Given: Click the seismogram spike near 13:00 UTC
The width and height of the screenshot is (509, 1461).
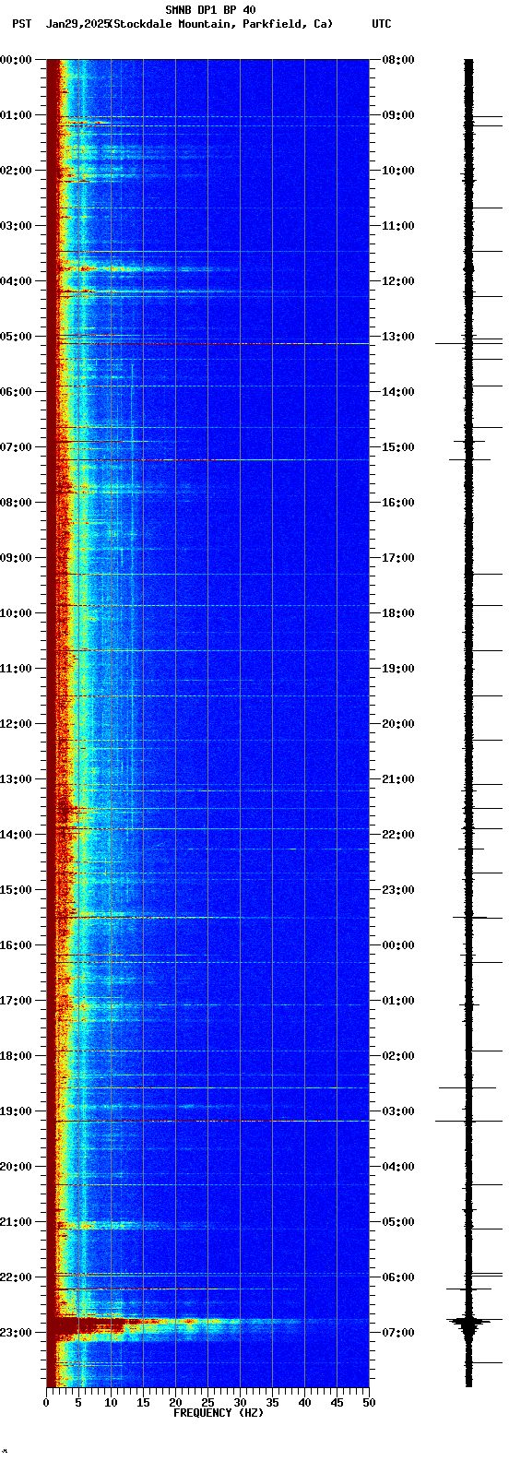Looking at the screenshot, I should 468,343.
